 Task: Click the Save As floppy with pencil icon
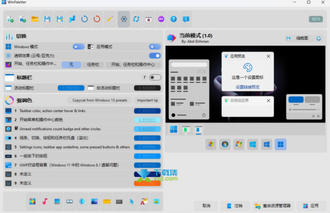(60, 20)
